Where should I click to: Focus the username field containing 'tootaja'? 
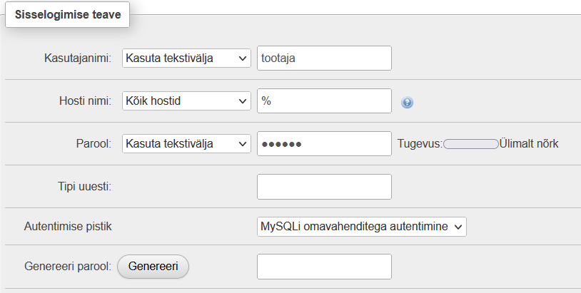coord(324,58)
